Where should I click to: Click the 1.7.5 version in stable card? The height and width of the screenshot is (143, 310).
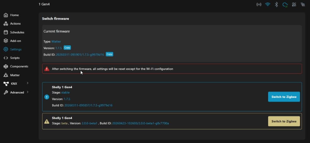click(x=67, y=99)
